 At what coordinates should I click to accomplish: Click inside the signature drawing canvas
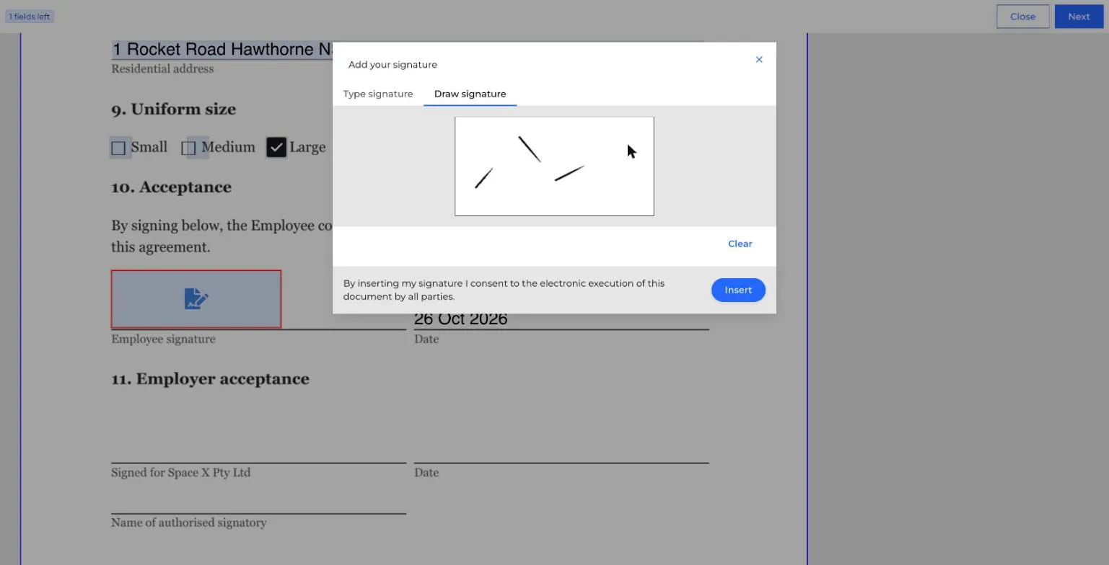point(554,166)
